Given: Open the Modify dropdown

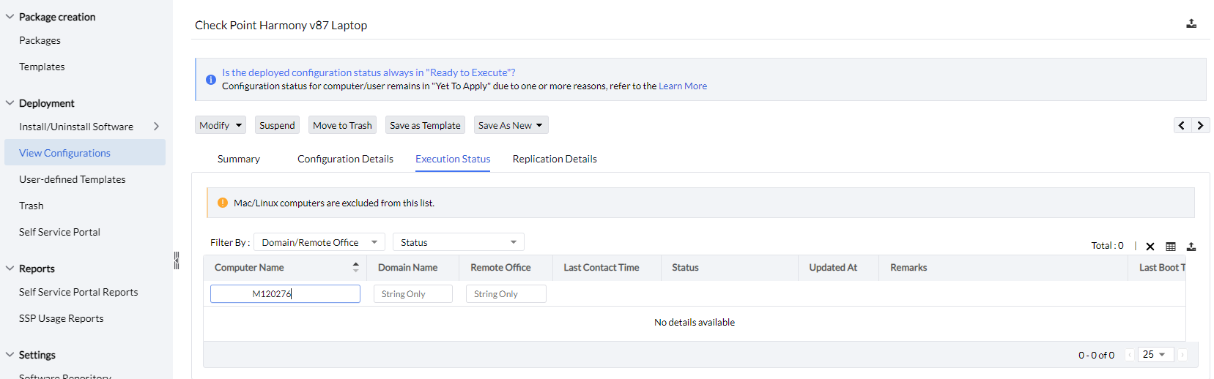Looking at the screenshot, I should click(x=220, y=125).
